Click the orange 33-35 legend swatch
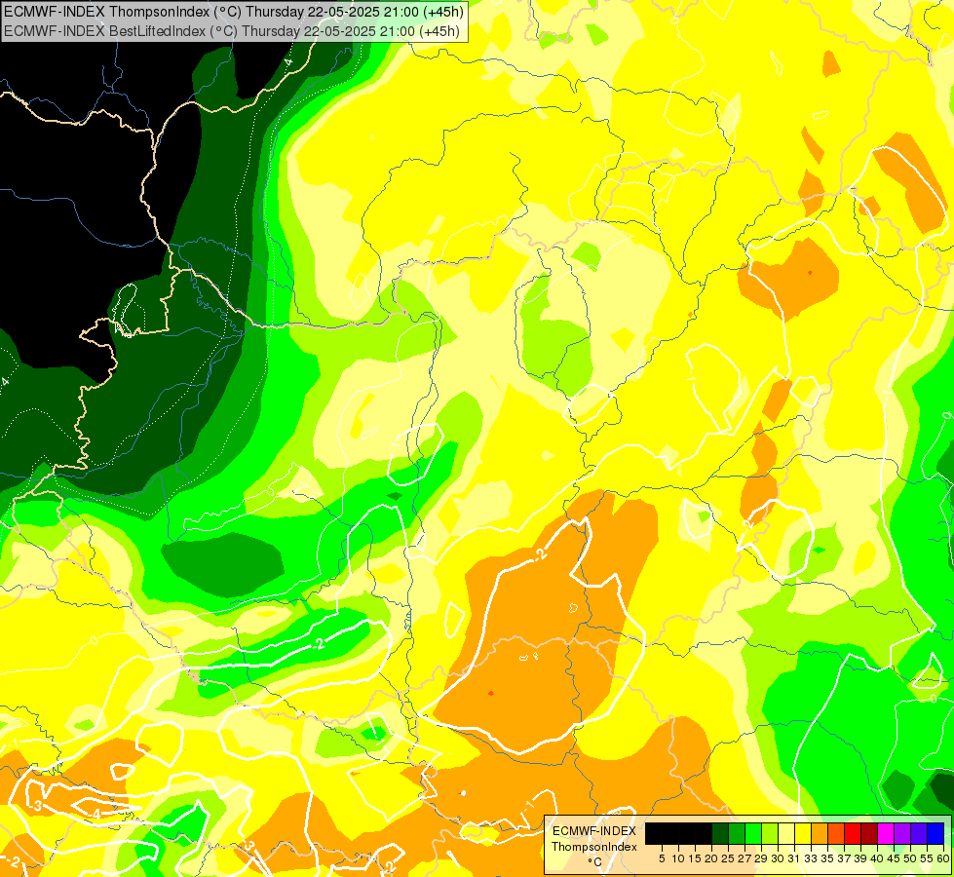Viewport: 954px width, 877px height. 820,833
